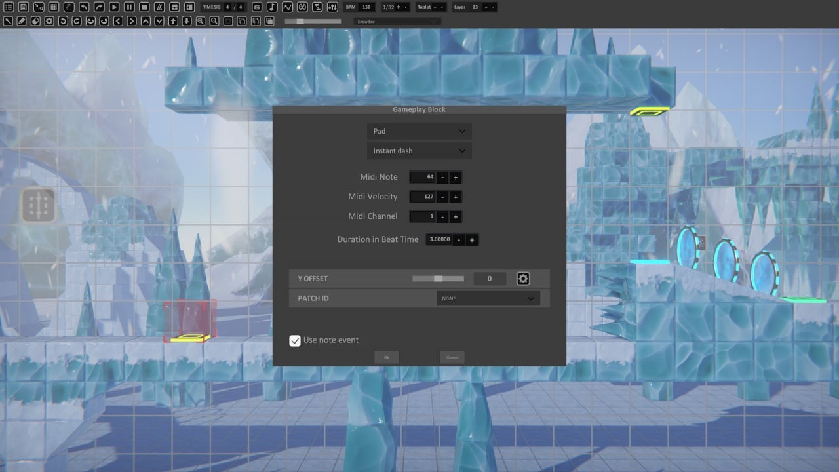Click the Duration in Beat Time field

click(439, 240)
